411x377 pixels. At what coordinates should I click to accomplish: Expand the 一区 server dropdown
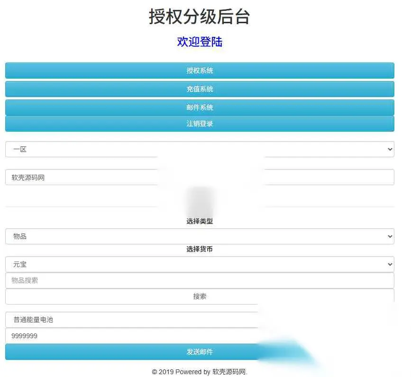pos(200,149)
